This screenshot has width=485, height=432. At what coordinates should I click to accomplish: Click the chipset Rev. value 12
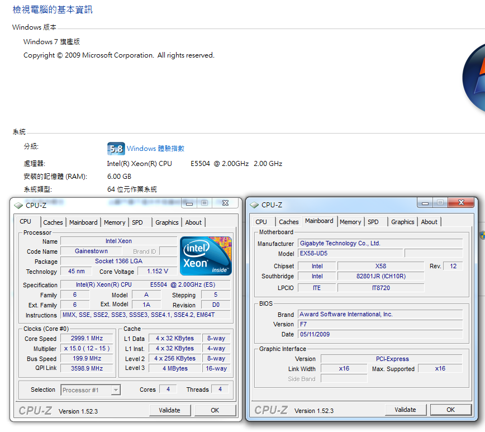453,266
